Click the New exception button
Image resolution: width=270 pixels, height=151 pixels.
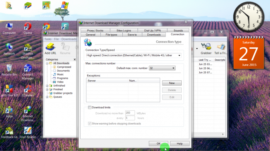click(x=172, y=83)
